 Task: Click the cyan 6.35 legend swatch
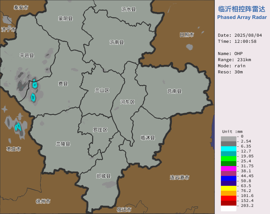click(229, 149)
